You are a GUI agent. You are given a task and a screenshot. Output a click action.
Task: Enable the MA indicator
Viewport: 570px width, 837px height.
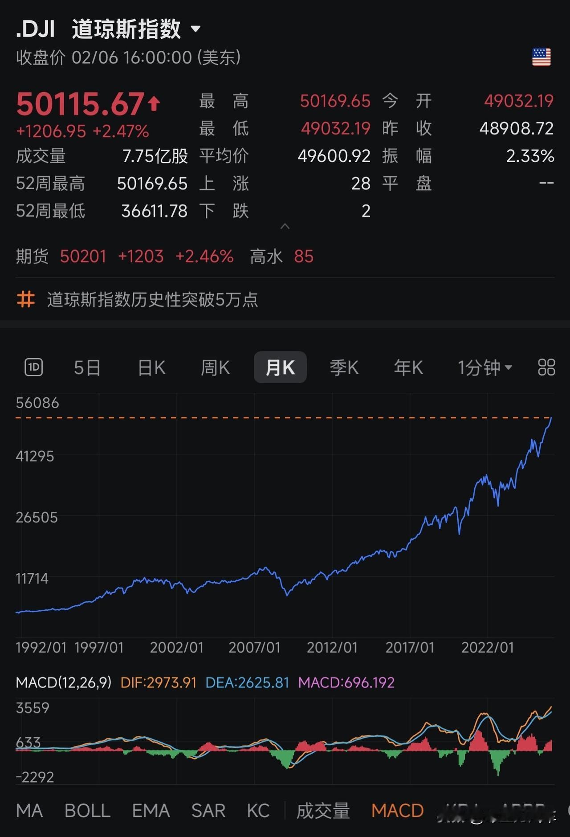pyautogui.click(x=29, y=811)
